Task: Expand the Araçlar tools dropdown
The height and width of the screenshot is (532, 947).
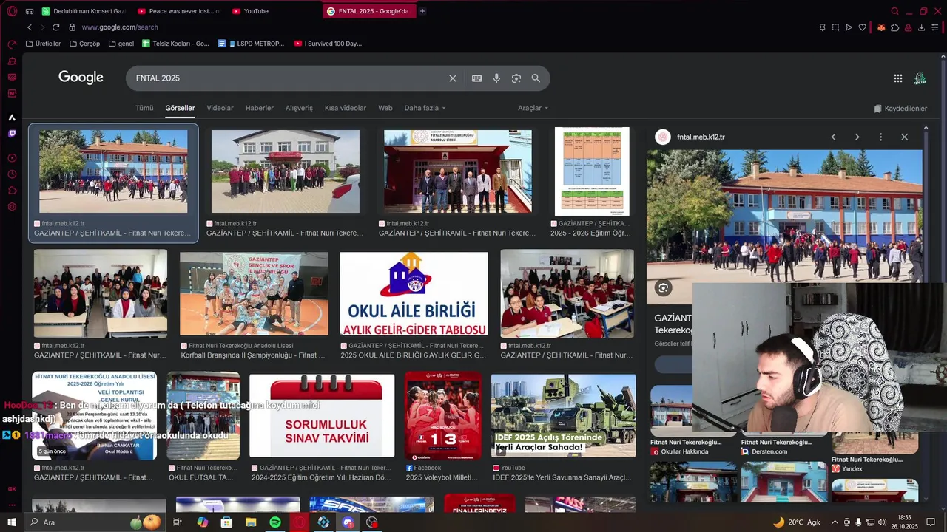Action: point(533,108)
